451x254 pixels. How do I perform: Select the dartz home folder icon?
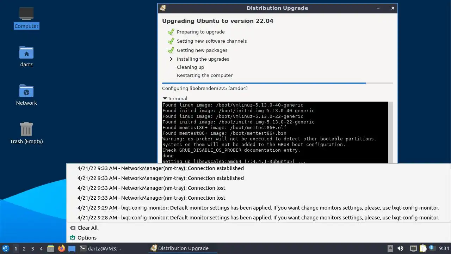pos(26,56)
